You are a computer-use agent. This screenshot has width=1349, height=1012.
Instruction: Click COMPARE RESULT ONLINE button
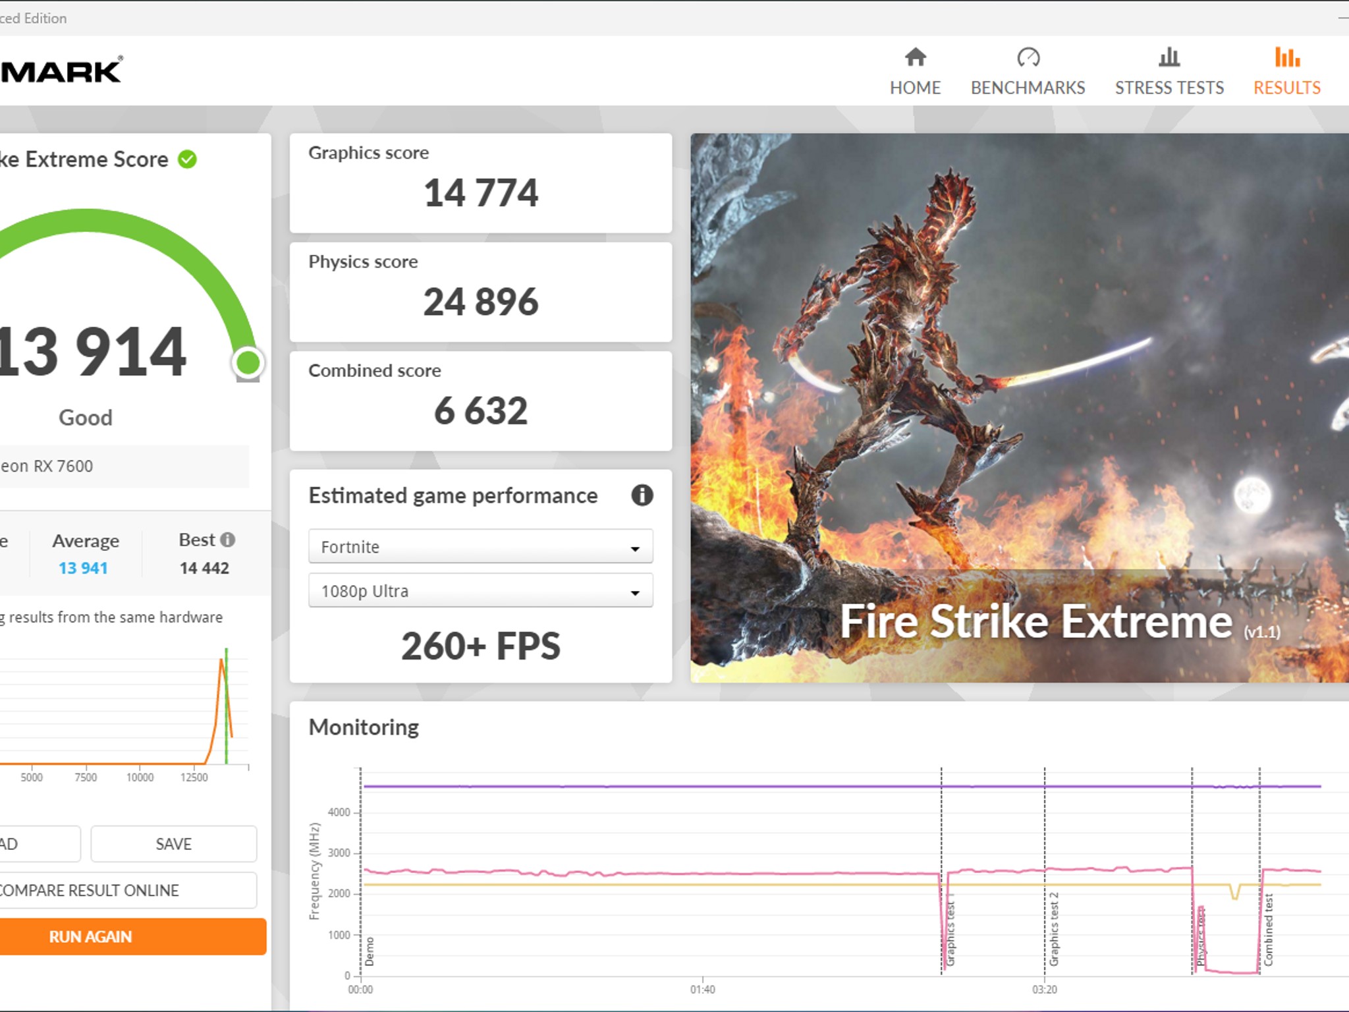point(127,890)
